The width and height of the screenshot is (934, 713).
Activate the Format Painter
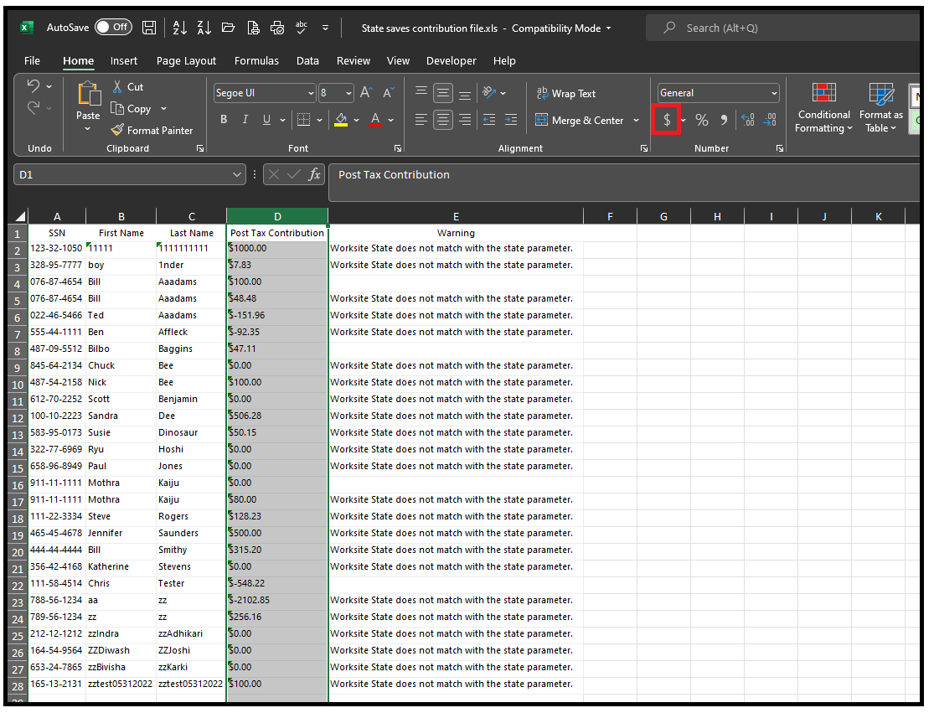[152, 131]
